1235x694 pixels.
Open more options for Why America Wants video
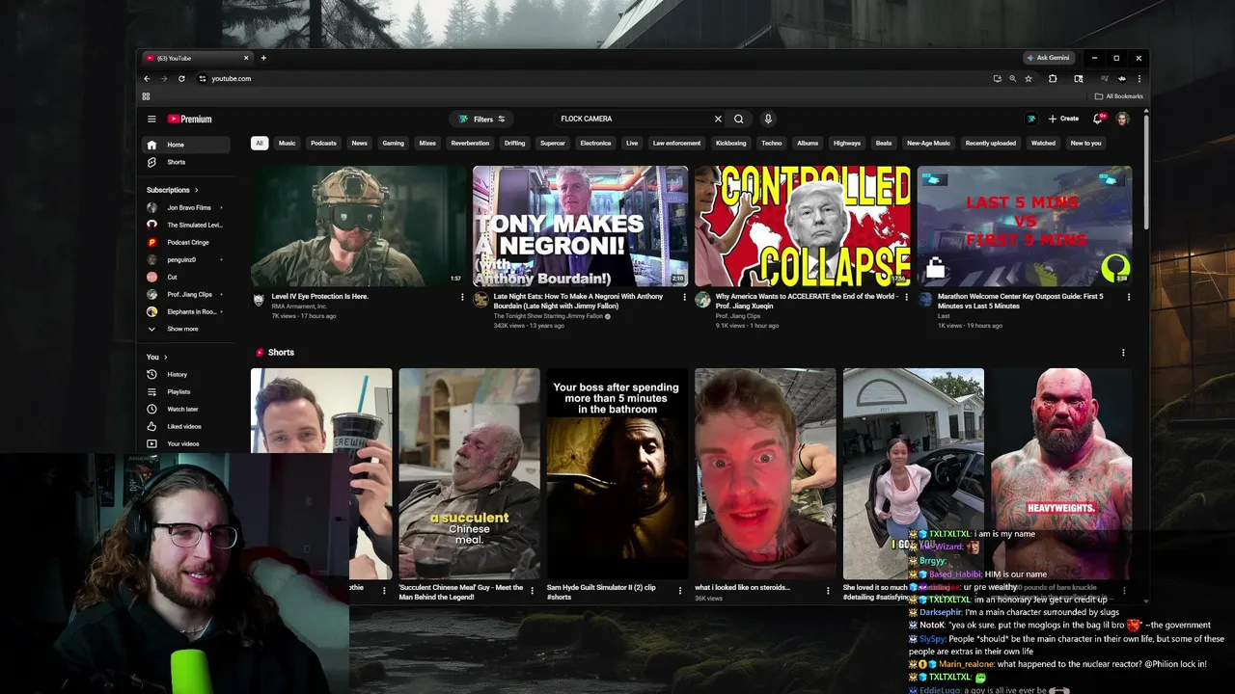coord(906,297)
